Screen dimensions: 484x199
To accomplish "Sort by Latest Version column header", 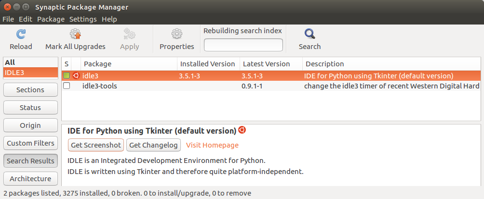I will pos(271,64).
